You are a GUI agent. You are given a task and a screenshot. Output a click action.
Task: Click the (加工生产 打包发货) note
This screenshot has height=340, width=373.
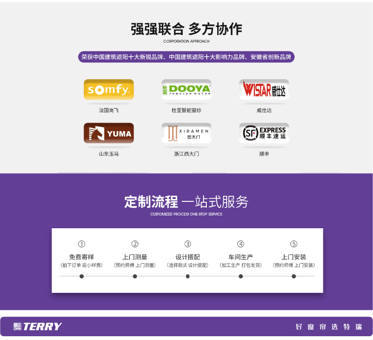coord(241,265)
